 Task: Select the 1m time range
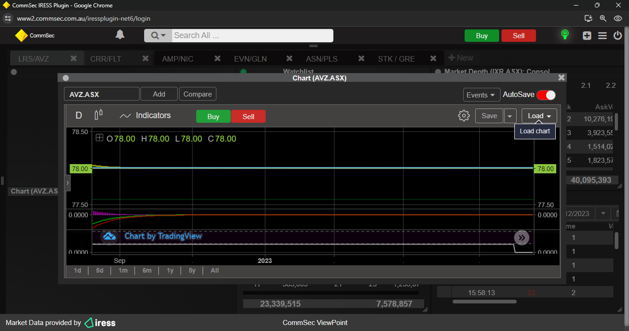pyautogui.click(x=123, y=270)
